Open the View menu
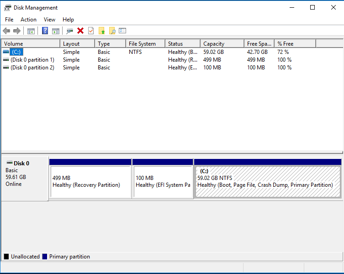 click(49, 20)
